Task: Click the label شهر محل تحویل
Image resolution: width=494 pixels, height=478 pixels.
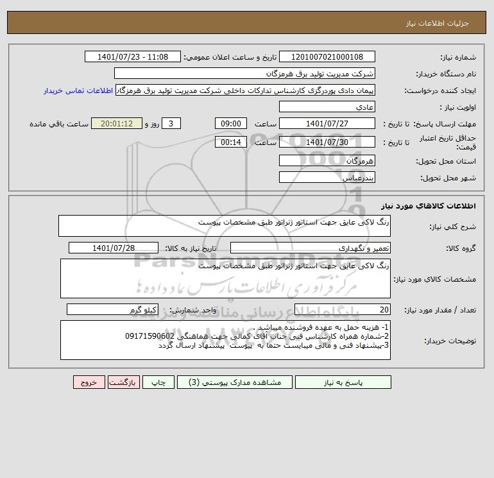Action: point(448,178)
